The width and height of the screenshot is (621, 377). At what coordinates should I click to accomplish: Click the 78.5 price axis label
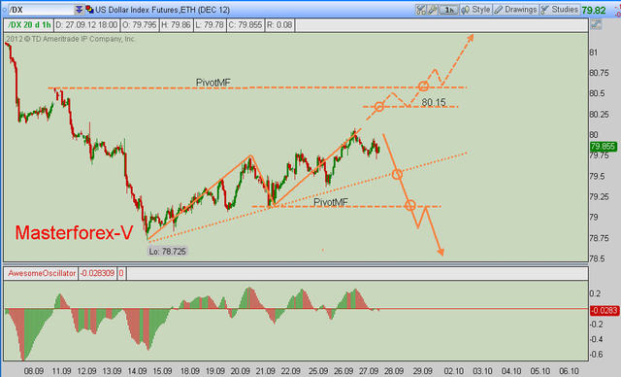[599, 258]
